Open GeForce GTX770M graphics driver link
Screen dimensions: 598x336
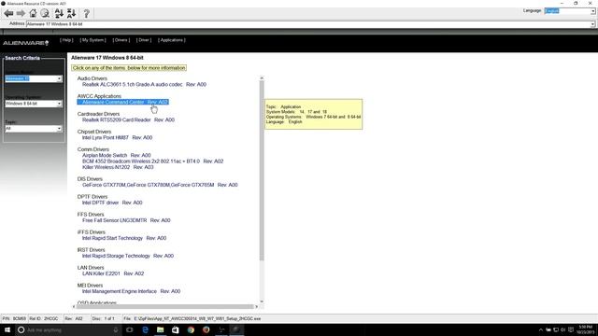[160, 185]
